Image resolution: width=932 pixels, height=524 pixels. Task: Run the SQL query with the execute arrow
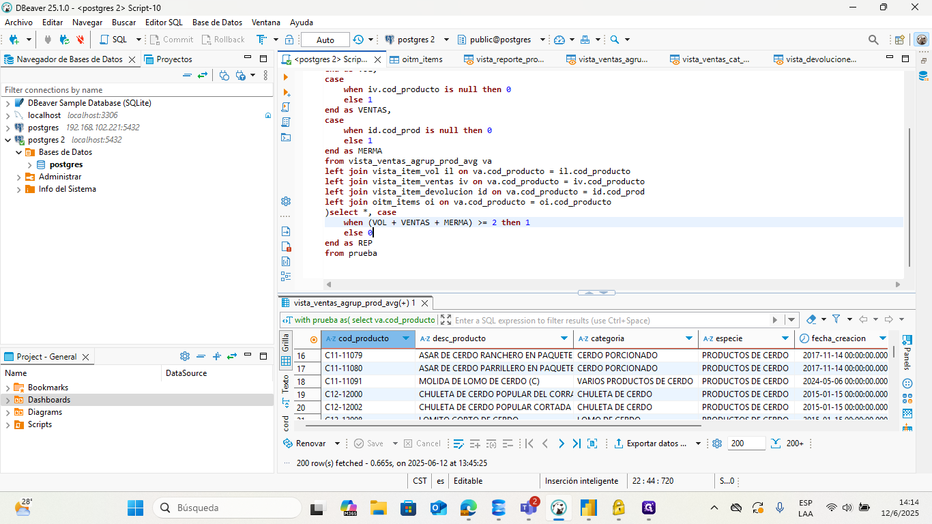(286, 77)
